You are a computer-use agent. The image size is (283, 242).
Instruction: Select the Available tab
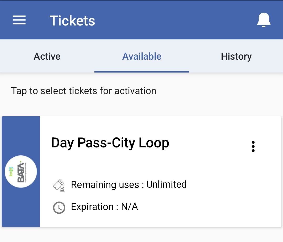[142, 56]
